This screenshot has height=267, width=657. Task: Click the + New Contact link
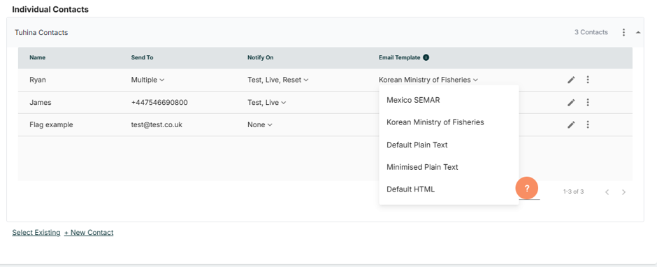(89, 232)
